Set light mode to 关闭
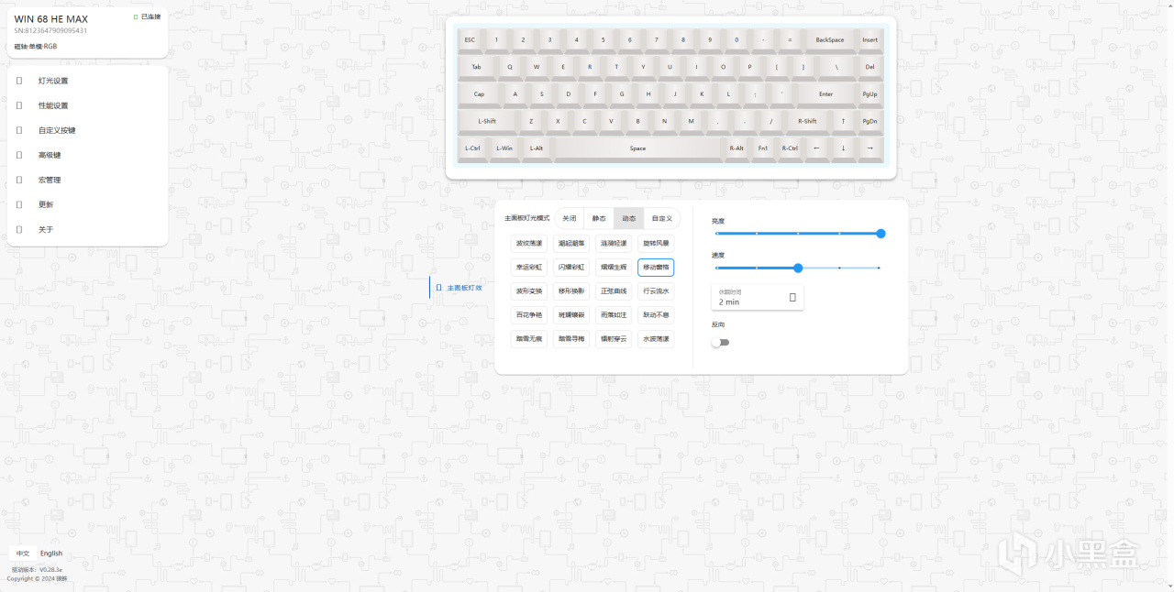This screenshot has height=592, width=1174. tap(569, 218)
